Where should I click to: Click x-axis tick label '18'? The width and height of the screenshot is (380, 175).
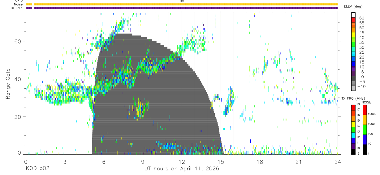coord(260,161)
